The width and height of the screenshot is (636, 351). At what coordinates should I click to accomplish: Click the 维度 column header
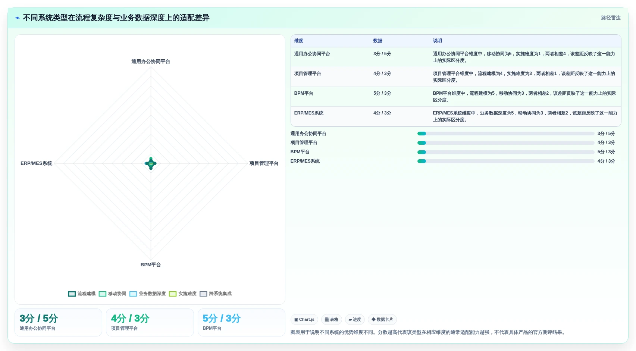coord(299,41)
